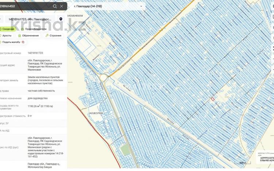Clear the cadastral number search field
The width and height of the screenshot is (274, 171).
pos(61,6)
